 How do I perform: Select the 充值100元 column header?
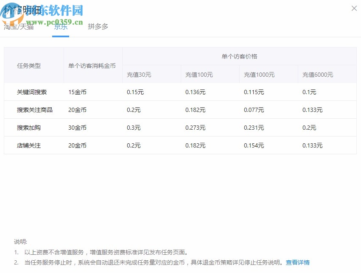(x=199, y=74)
